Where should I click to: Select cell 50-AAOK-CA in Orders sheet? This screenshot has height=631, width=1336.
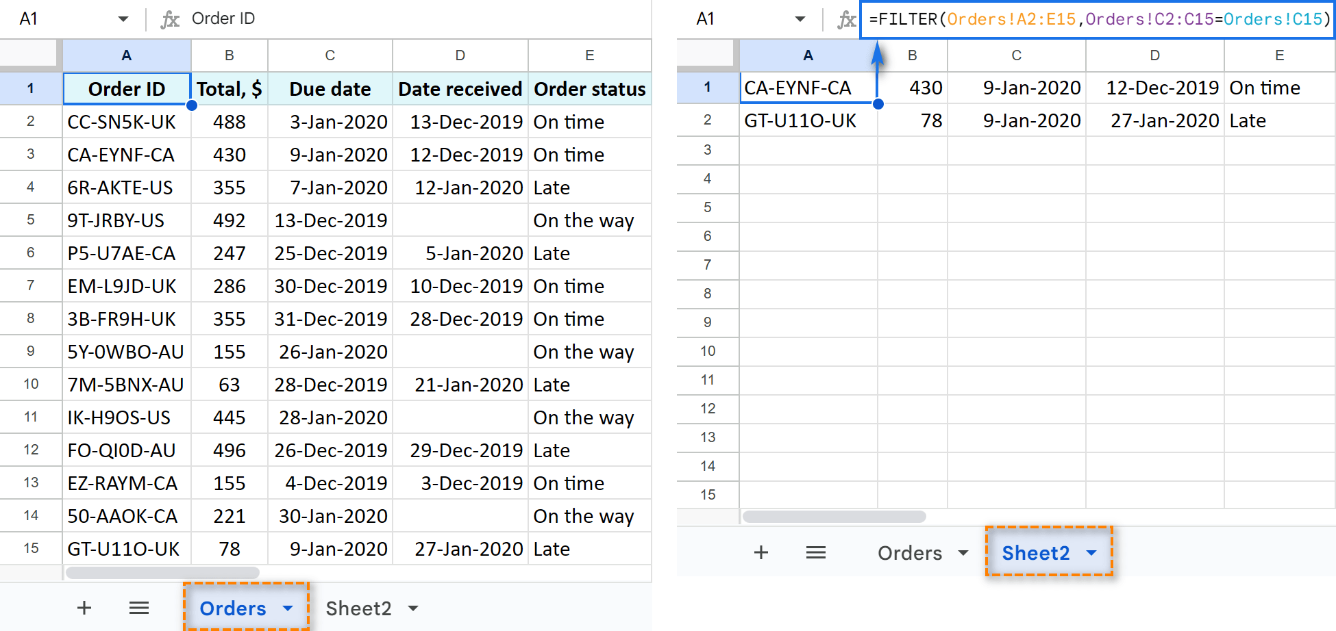point(127,516)
